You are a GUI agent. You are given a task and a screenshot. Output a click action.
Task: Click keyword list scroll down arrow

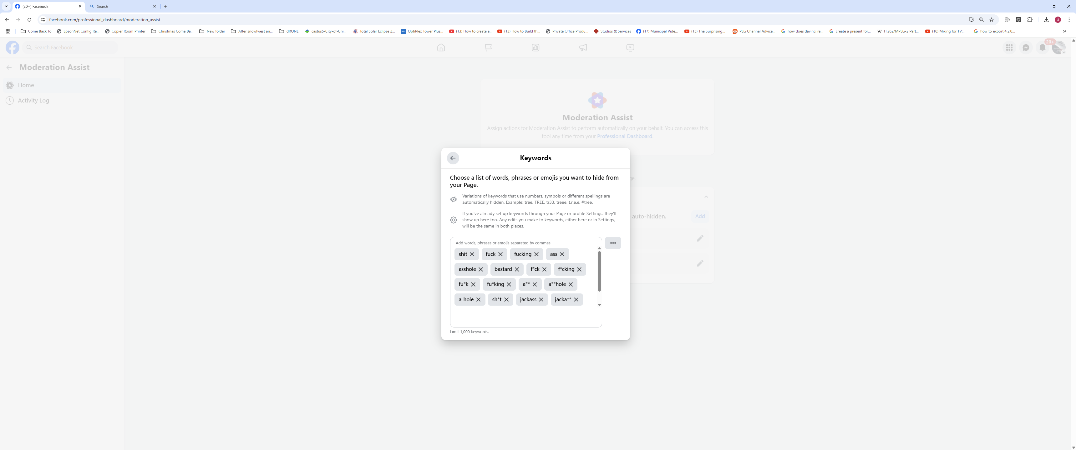[x=599, y=305]
